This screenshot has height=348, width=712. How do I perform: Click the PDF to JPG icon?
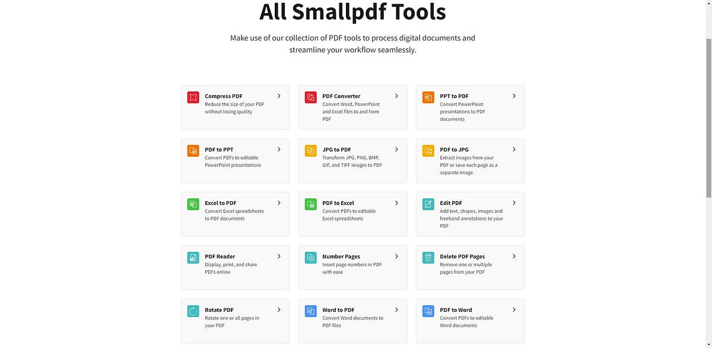tap(428, 151)
